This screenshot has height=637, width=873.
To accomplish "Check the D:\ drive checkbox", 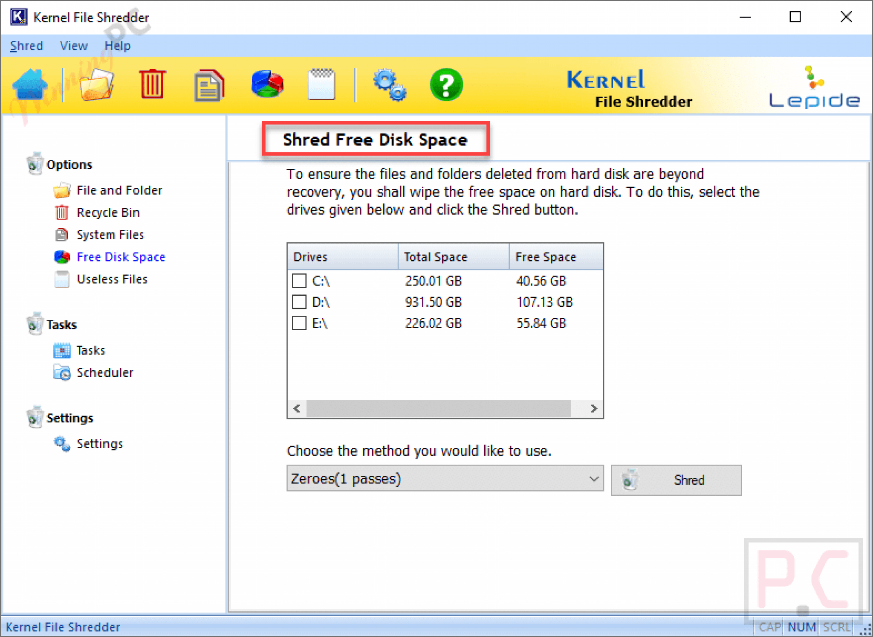I will coord(299,302).
